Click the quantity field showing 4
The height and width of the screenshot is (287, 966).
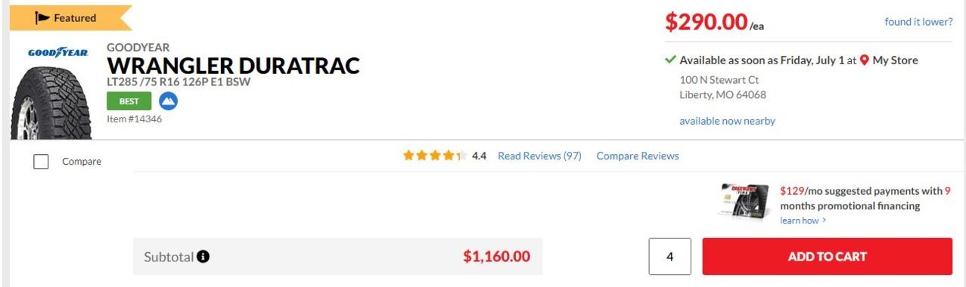coord(669,257)
